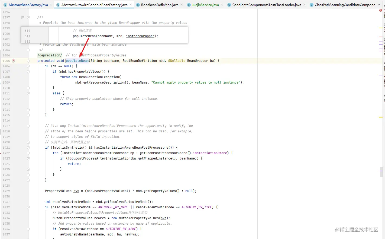This screenshot has height=239, width=385.
Task: Close the AbstractAutowireCapableBeanFactory.java tab
Action: [x=131, y=5]
